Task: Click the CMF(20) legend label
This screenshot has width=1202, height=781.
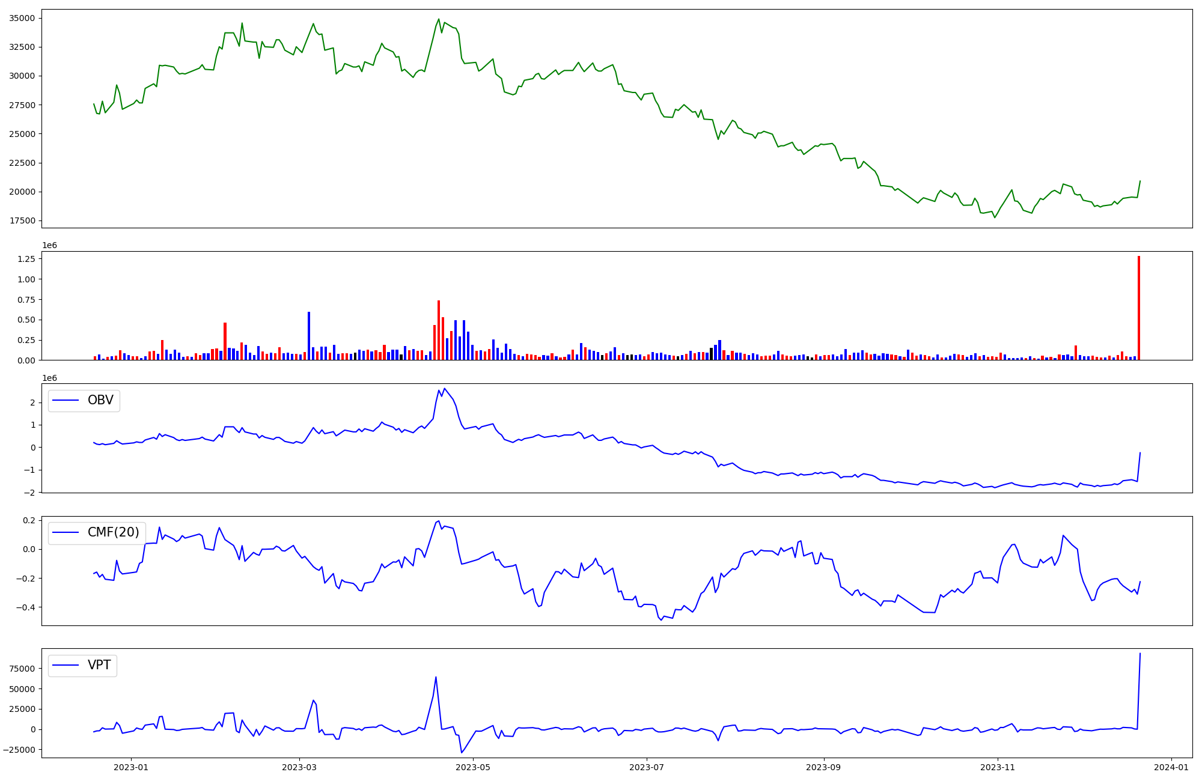Action: [113, 533]
